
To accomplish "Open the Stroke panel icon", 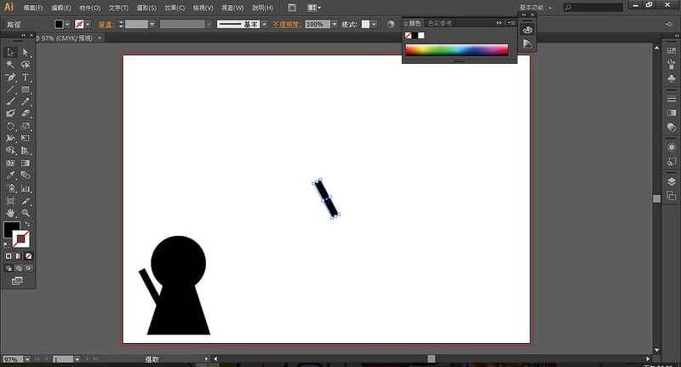I will pyautogui.click(x=671, y=99).
